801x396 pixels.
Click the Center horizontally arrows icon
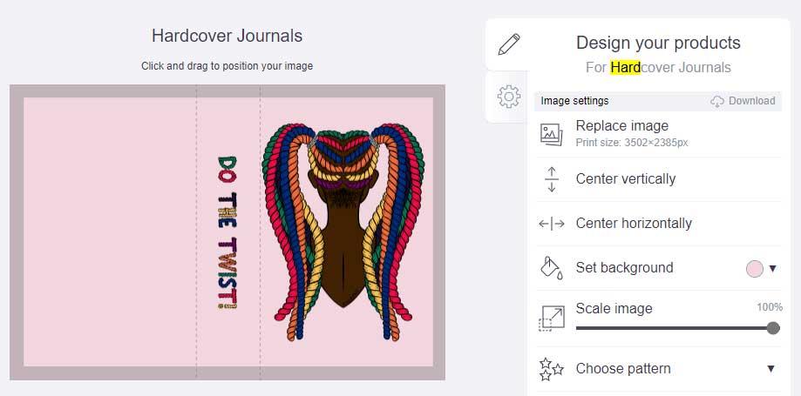(x=552, y=224)
